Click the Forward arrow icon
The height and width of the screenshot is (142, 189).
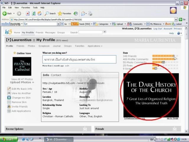(x=19, y=13)
